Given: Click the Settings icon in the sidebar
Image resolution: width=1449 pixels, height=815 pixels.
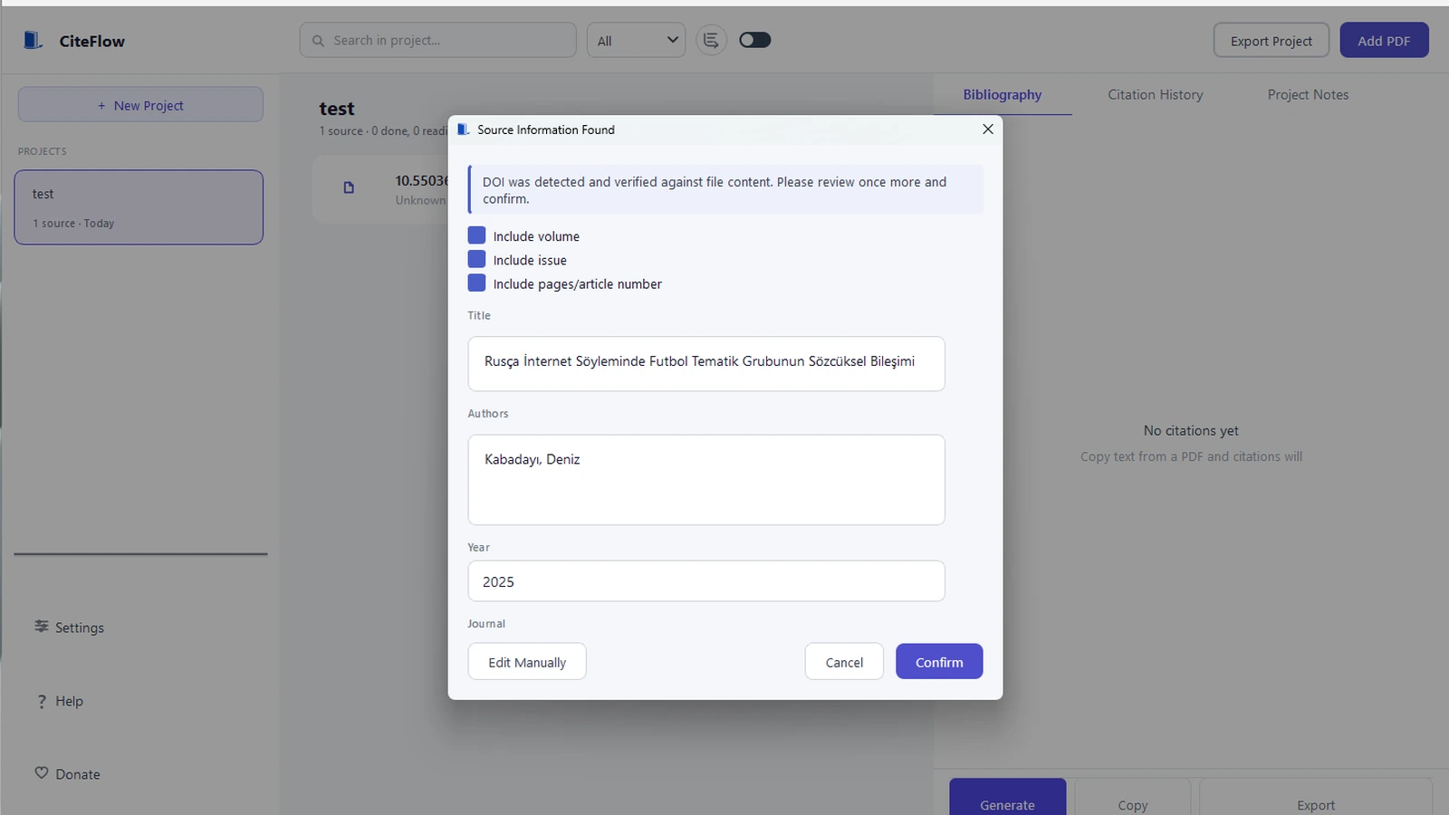Looking at the screenshot, I should [x=41, y=627].
